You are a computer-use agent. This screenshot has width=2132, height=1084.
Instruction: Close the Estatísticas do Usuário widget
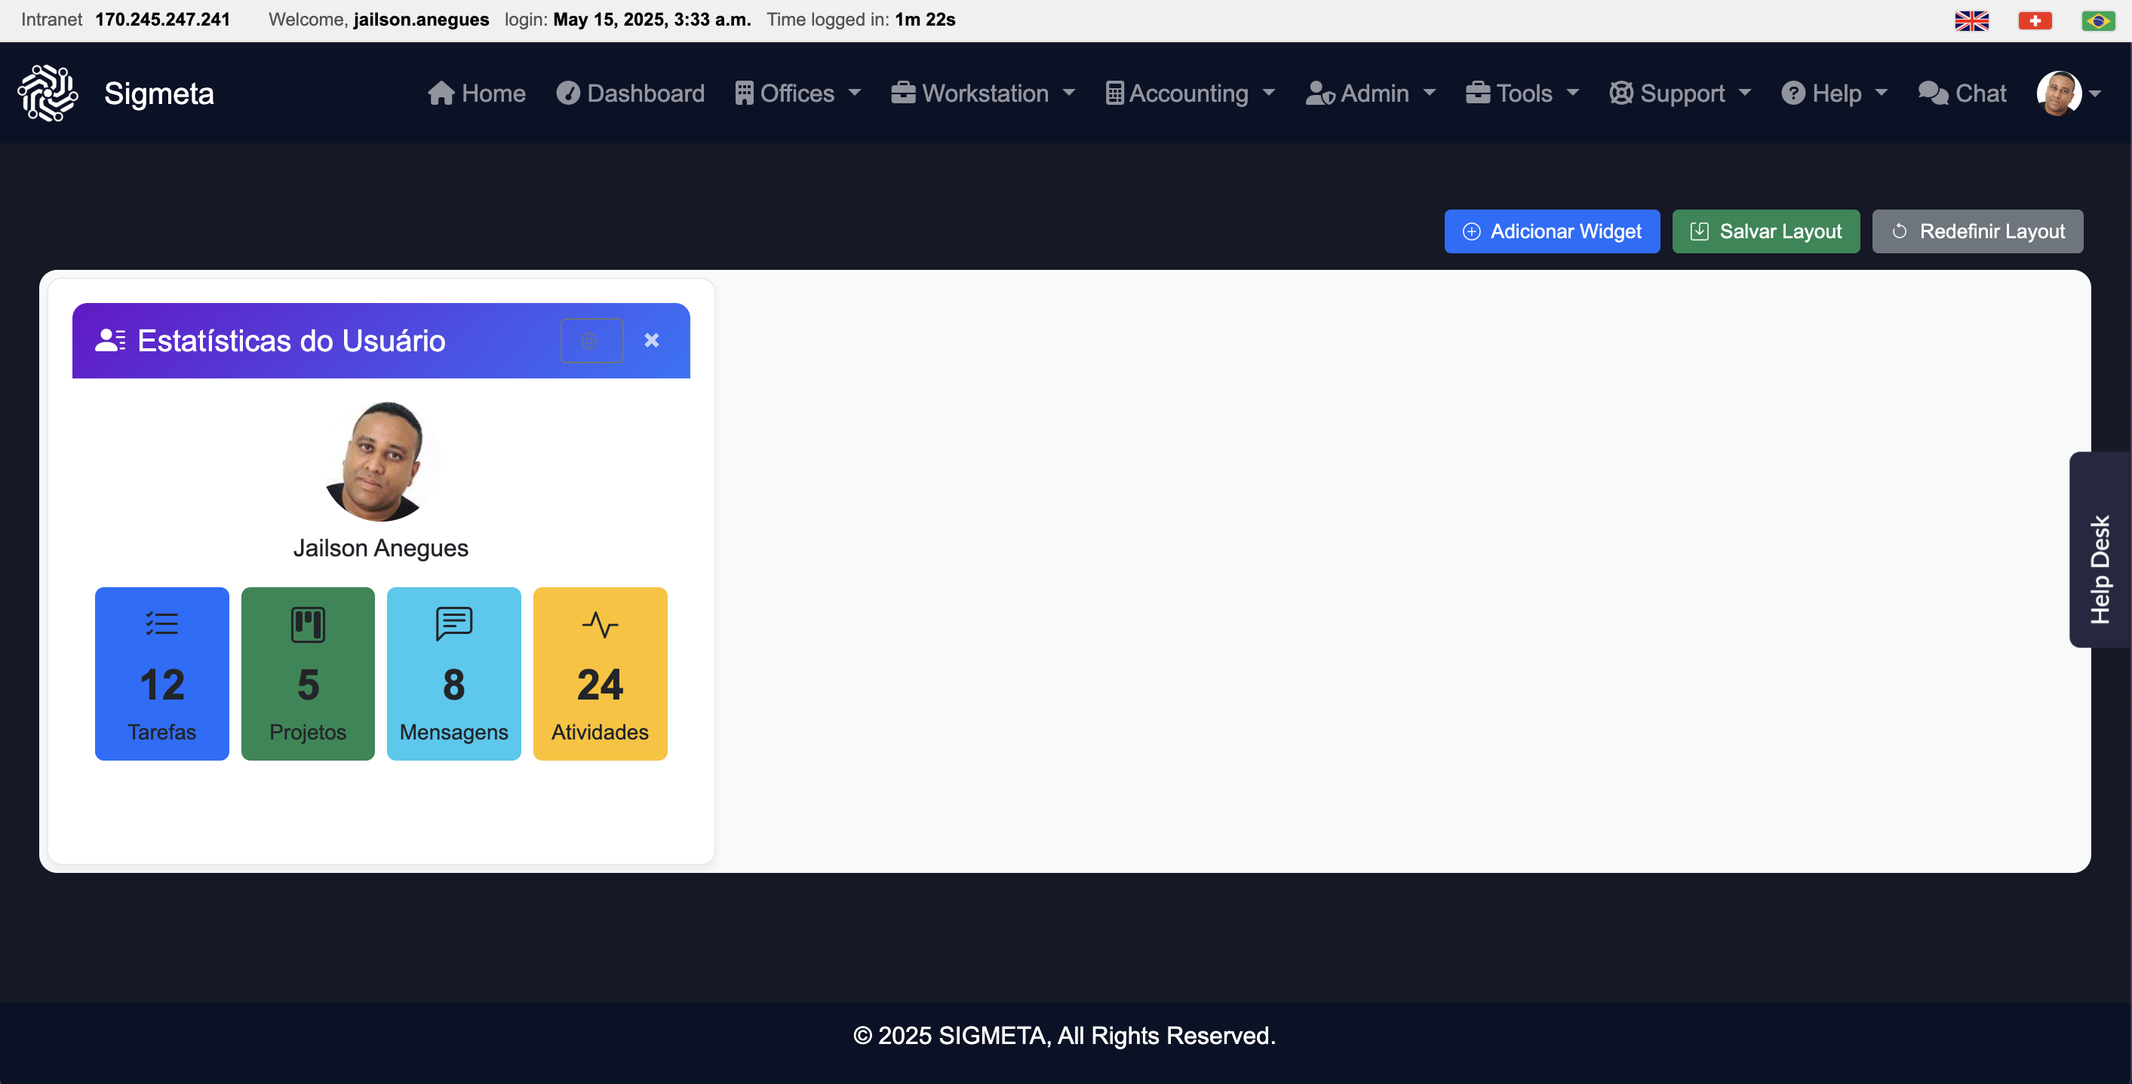tap(651, 341)
